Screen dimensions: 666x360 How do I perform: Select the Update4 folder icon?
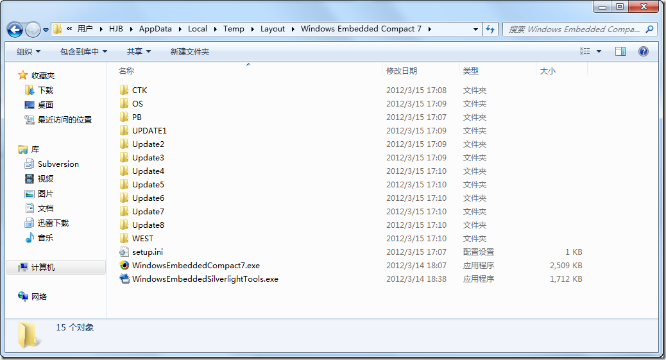click(x=124, y=171)
